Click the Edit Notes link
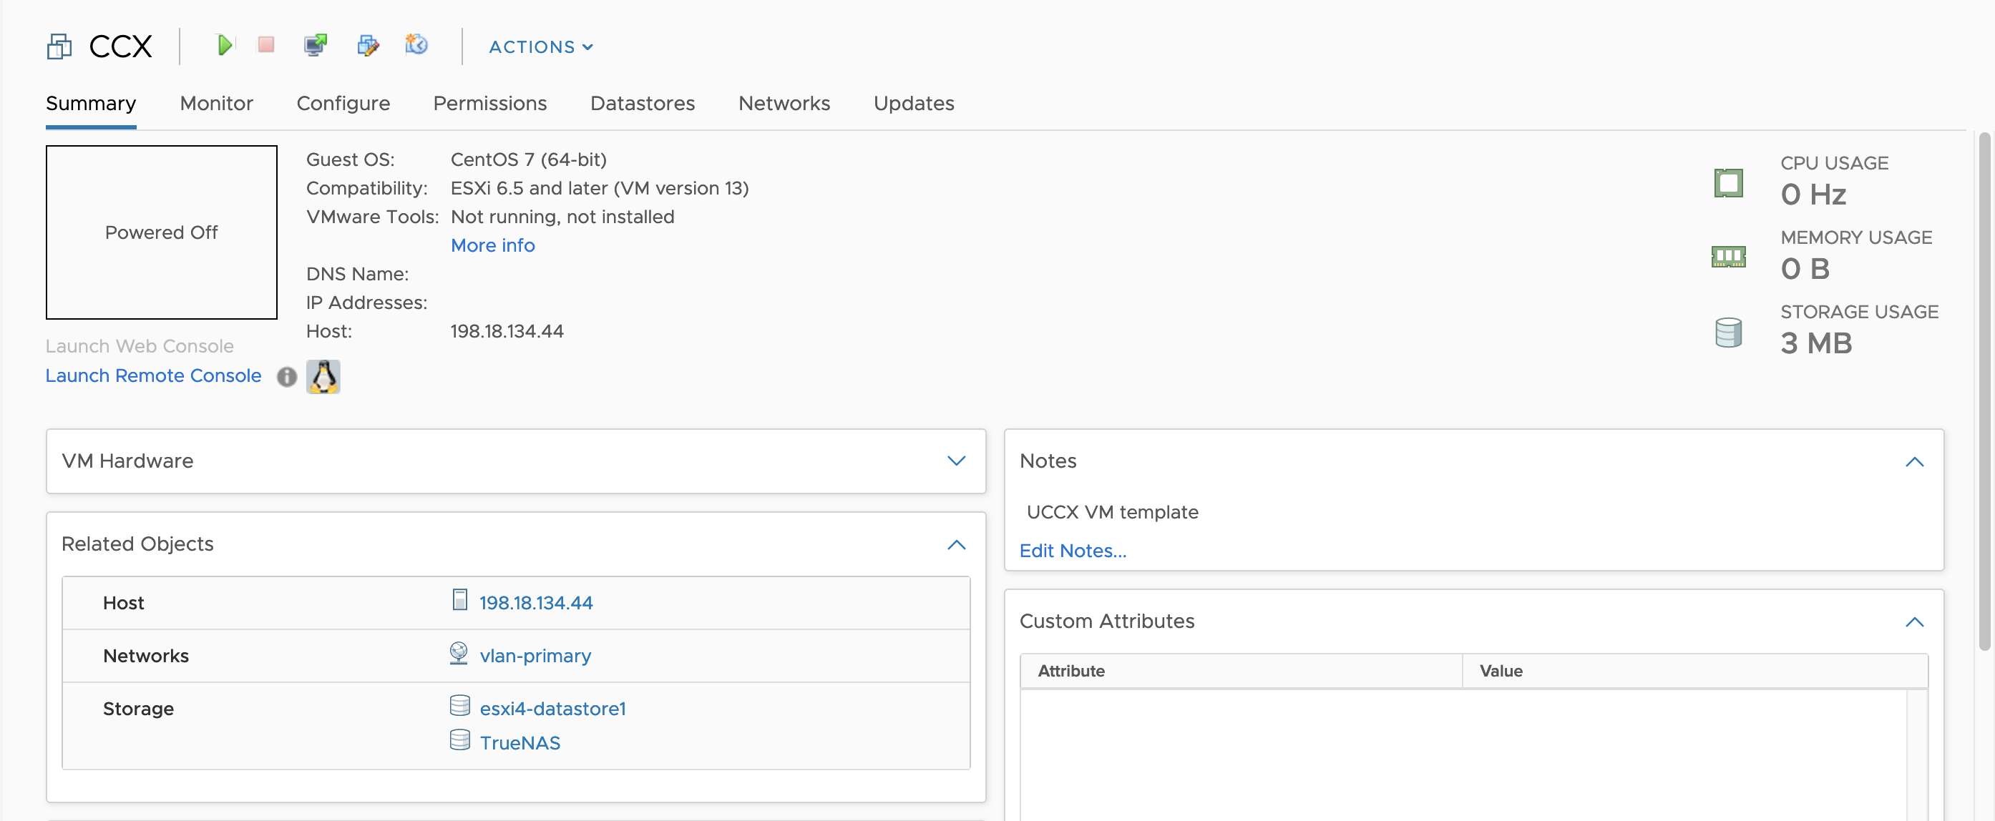Screen dimensions: 1995x821 click(1073, 551)
